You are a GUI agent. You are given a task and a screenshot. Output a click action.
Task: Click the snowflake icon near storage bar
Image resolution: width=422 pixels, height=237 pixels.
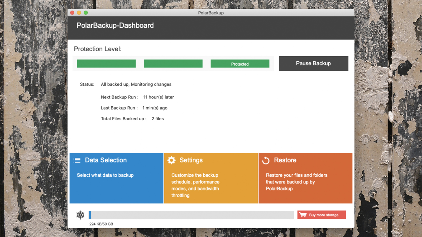[80, 215]
